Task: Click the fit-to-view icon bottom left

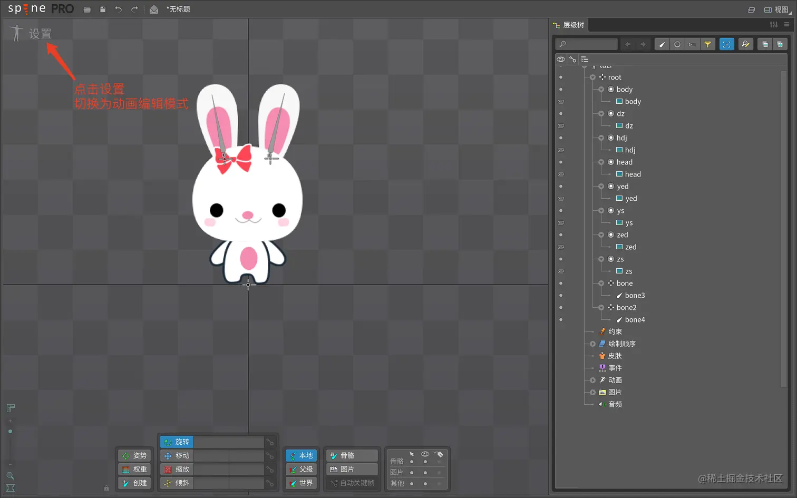Action: pos(10,488)
